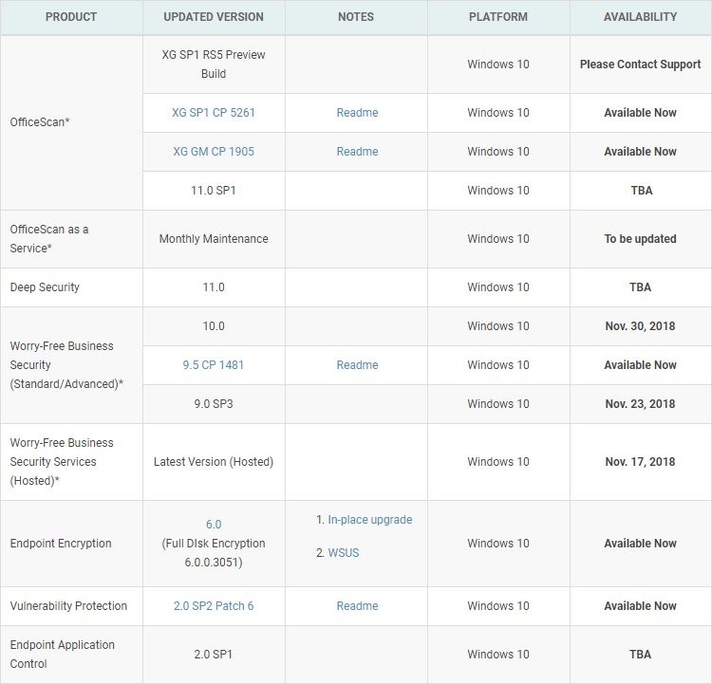Image resolution: width=712 pixels, height=684 pixels.
Task: Open the Endpoint Encryption 6.0 link
Action: coord(214,525)
